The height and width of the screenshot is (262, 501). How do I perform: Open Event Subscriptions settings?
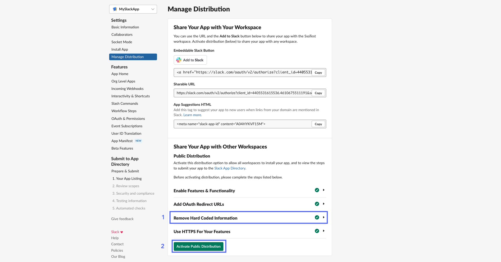tap(127, 126)
